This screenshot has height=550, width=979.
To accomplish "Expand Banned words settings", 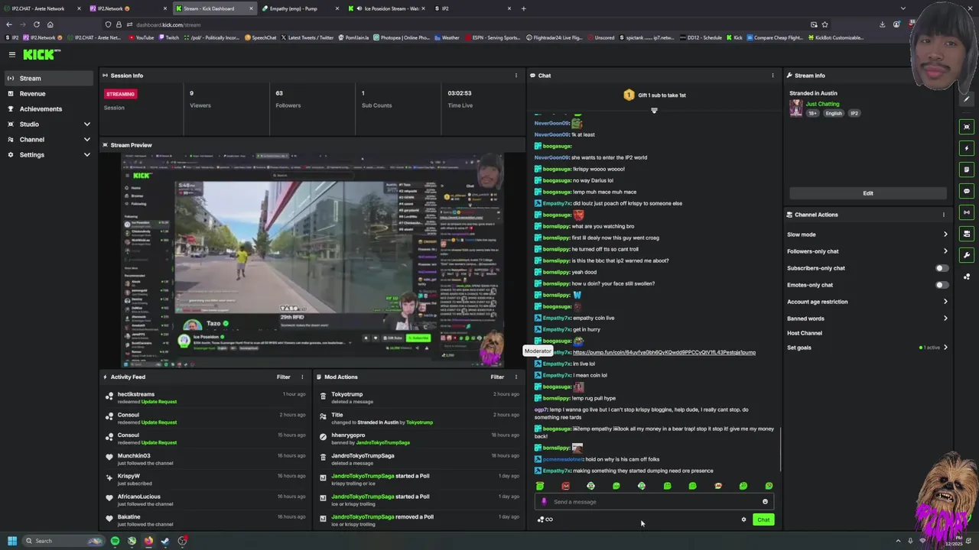I will coord(945,319).
